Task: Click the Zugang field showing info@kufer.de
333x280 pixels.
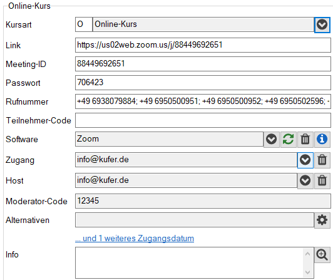Action: 186,160
